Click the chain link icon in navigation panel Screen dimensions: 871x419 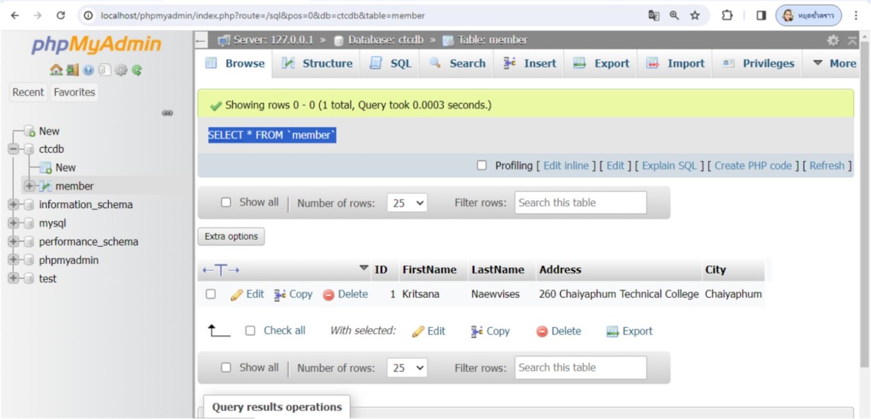(x=167, y=113)
